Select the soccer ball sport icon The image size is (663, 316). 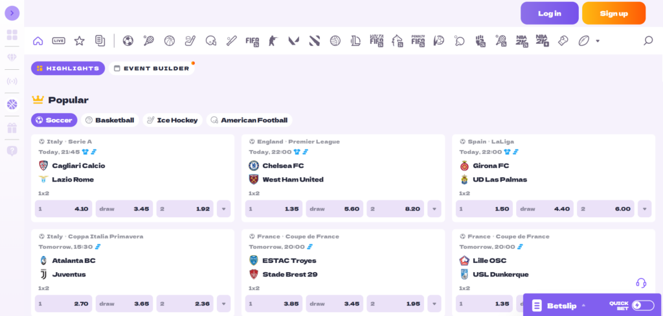click(x=128, y=41)
